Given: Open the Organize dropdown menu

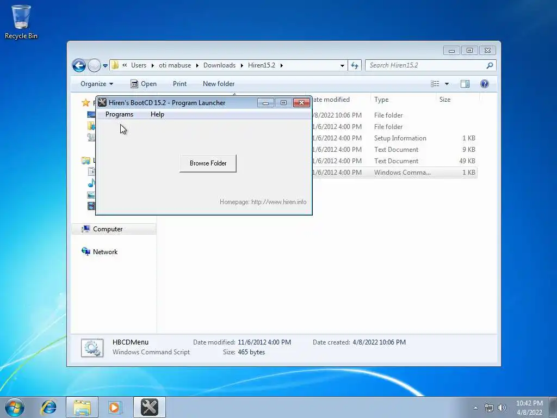Looking at the screenshot, I should pyautogui.click(x=97, y=84).
